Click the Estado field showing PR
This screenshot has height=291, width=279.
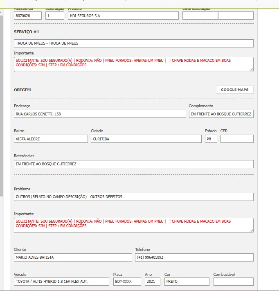[211, 139]
